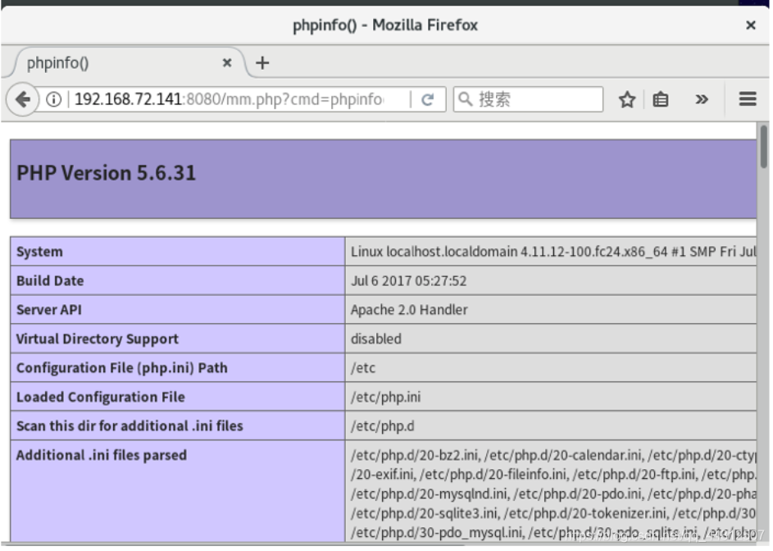Image resolution: width=773 pixels, height=551 pixels.
Task: Open site information icon in address bar
Action: [54, 100]
